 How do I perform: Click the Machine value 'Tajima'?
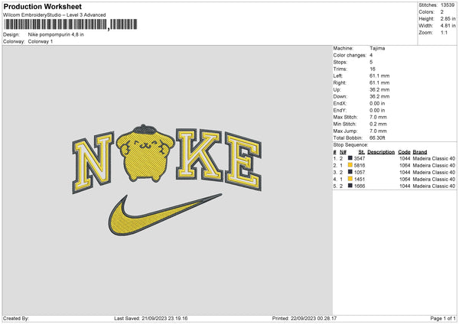point(377,48)
